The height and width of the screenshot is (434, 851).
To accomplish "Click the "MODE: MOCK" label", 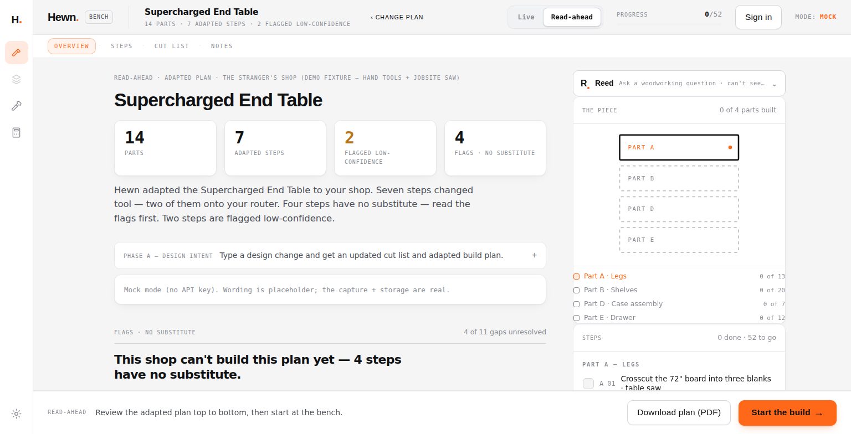I will pos(816,17).
